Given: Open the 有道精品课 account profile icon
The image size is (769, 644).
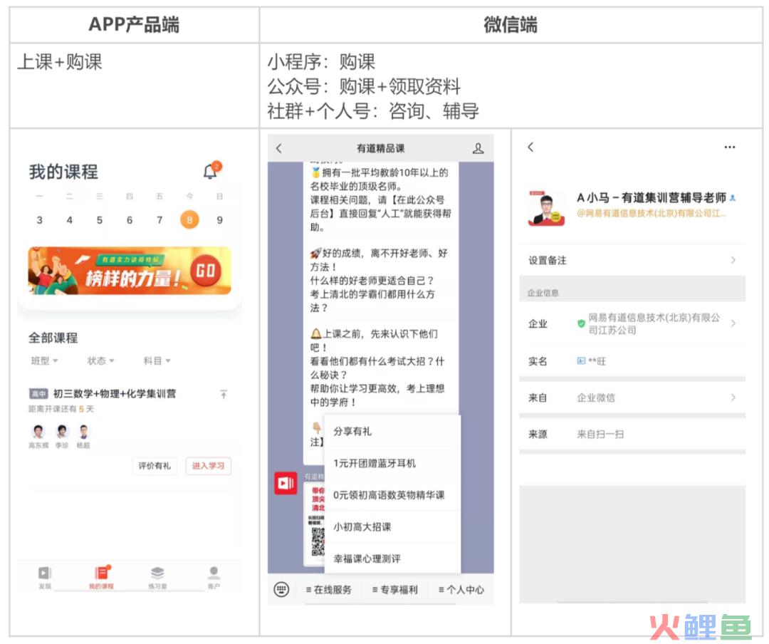Looking at the screenshot, I should click(478, 148).
